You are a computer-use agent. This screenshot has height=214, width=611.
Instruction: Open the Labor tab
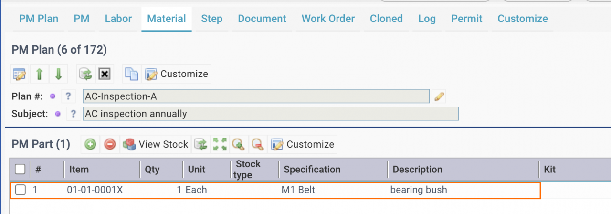(118, 19)
